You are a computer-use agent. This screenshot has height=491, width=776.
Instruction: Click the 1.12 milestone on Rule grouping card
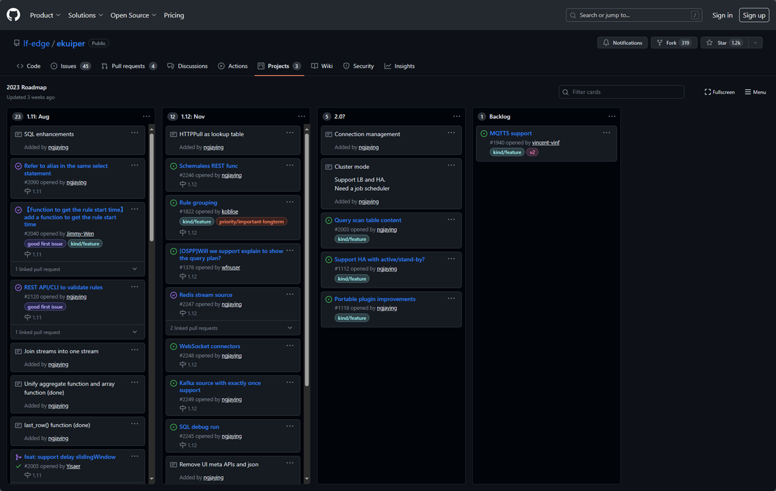[188, 233]
